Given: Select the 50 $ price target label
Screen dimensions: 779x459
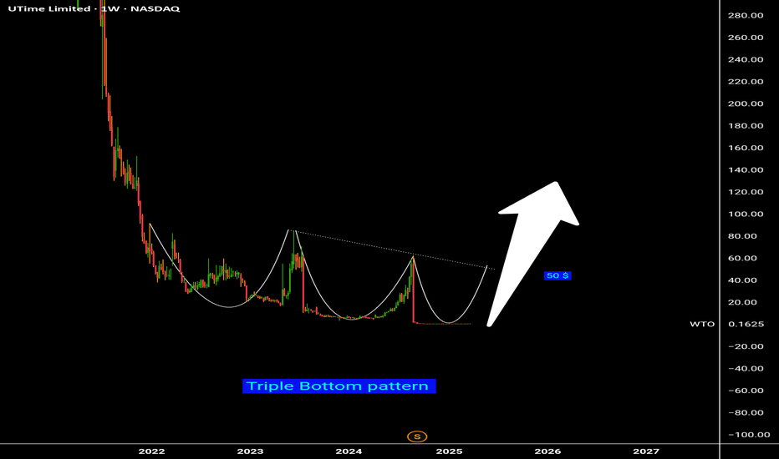Looking at the screenshot, I should click(558, 275).
